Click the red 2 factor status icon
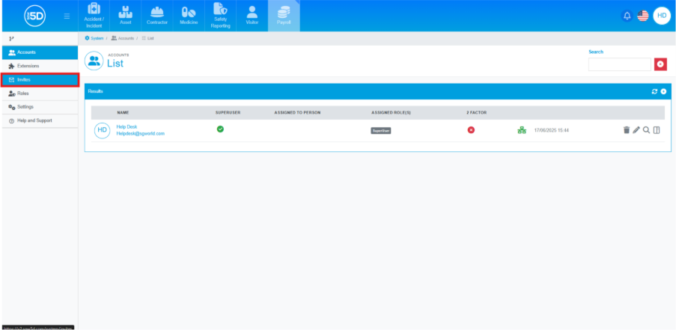 click(471, 129)
